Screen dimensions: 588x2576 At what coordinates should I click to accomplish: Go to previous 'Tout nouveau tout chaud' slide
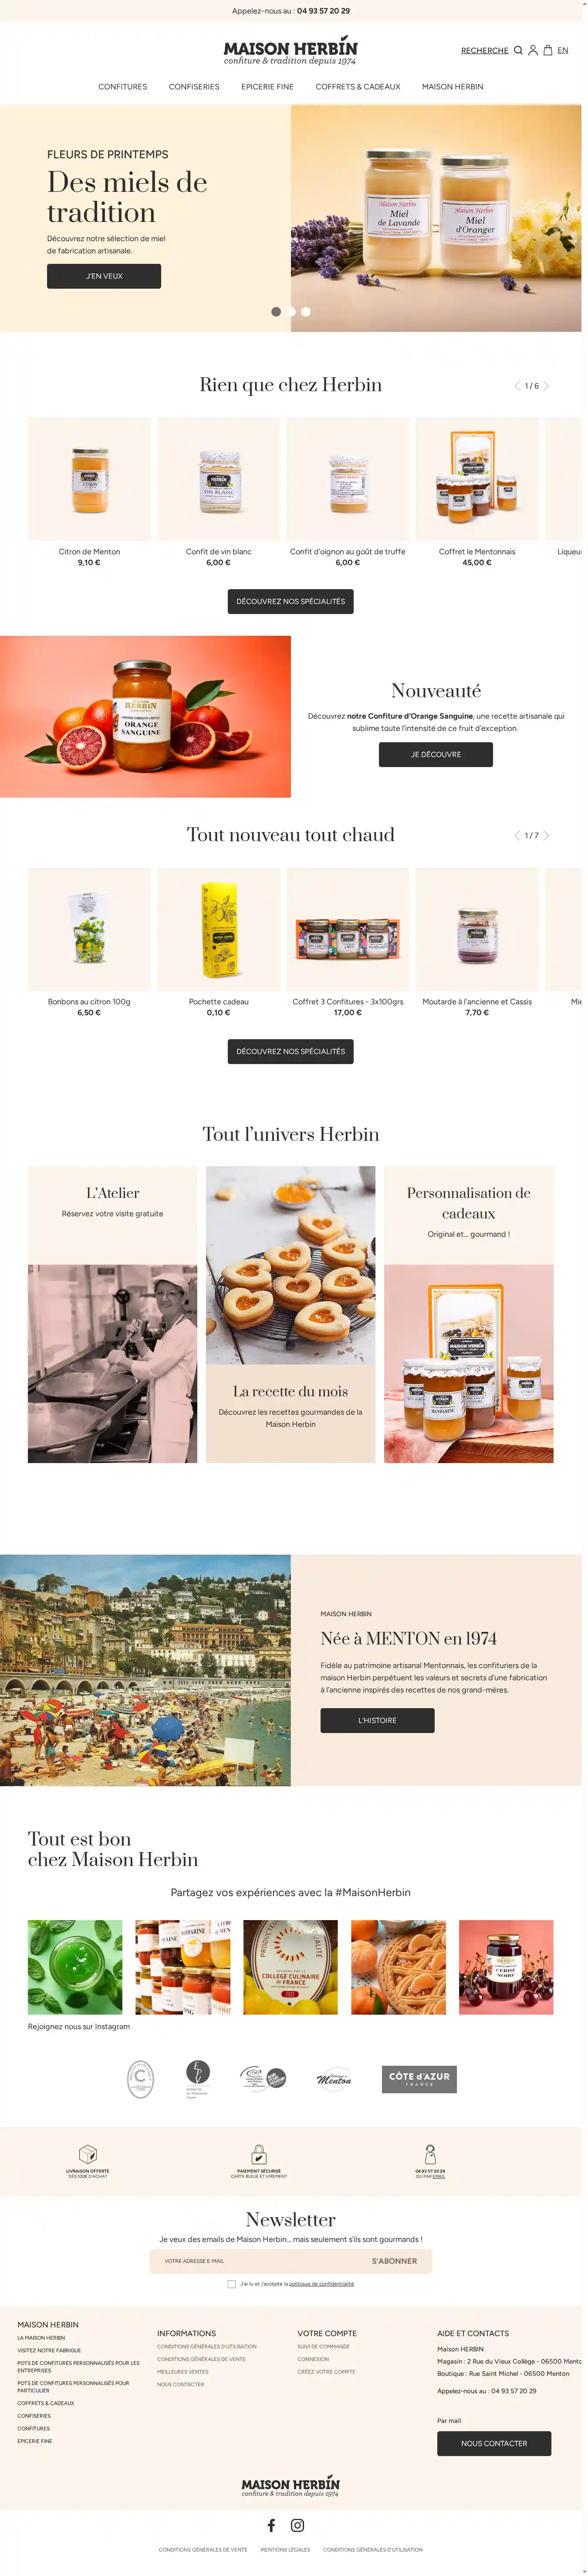517,835
